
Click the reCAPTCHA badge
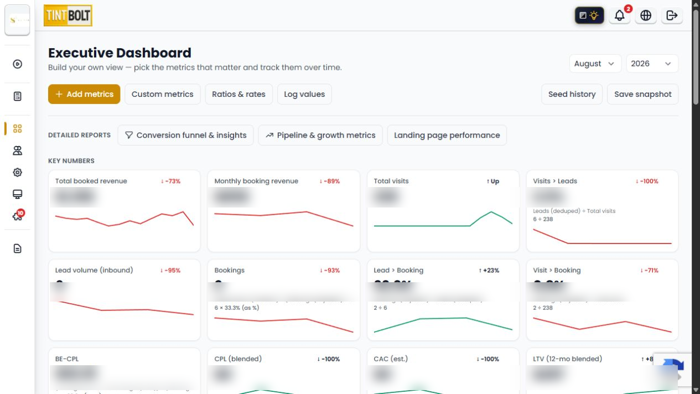coord(672,370)
